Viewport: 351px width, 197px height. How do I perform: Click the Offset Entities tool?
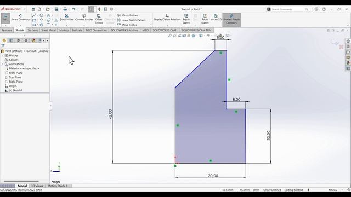click(99, 19)
